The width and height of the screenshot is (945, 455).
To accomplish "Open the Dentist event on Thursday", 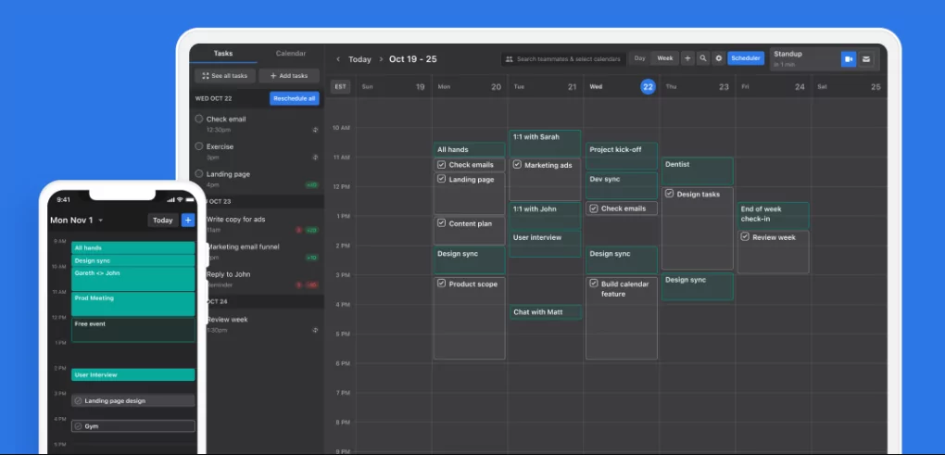I will coord(698,171).
